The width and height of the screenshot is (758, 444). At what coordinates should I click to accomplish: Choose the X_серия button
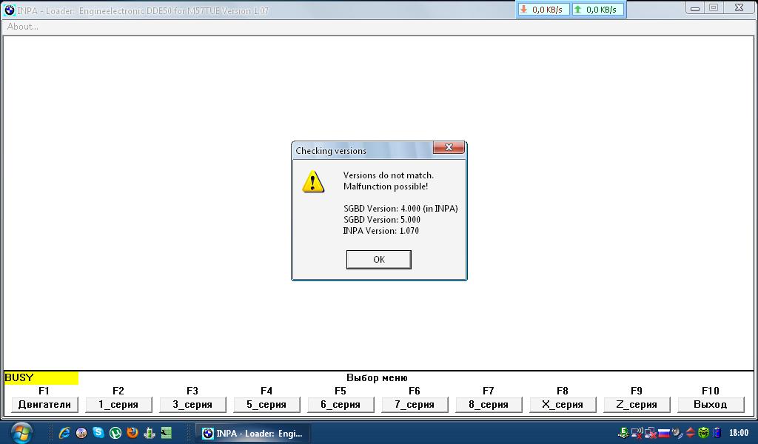pos(563,404)
